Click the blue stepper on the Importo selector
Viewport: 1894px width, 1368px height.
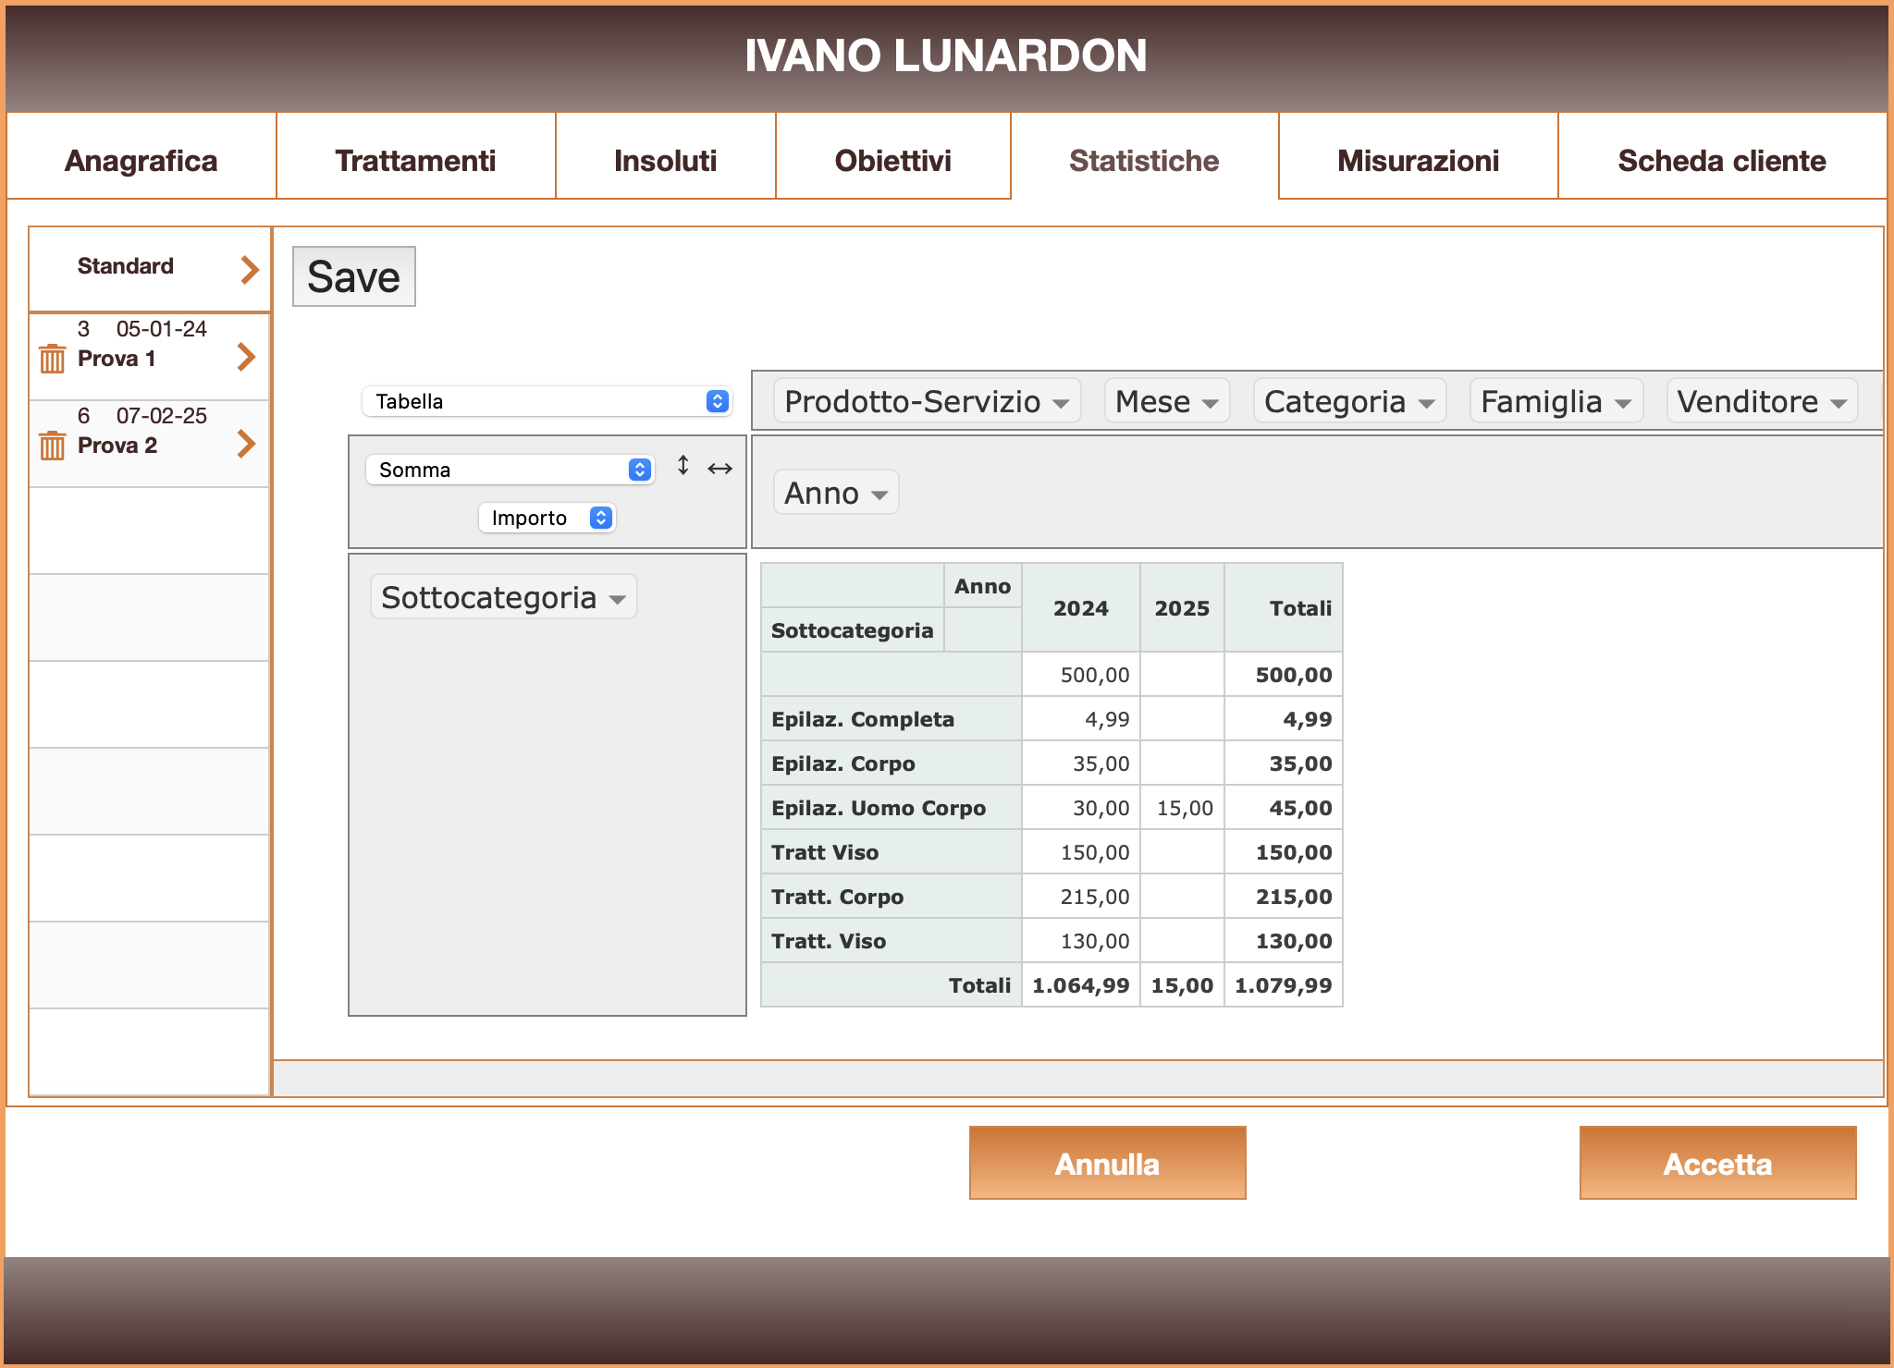(601, 518)
